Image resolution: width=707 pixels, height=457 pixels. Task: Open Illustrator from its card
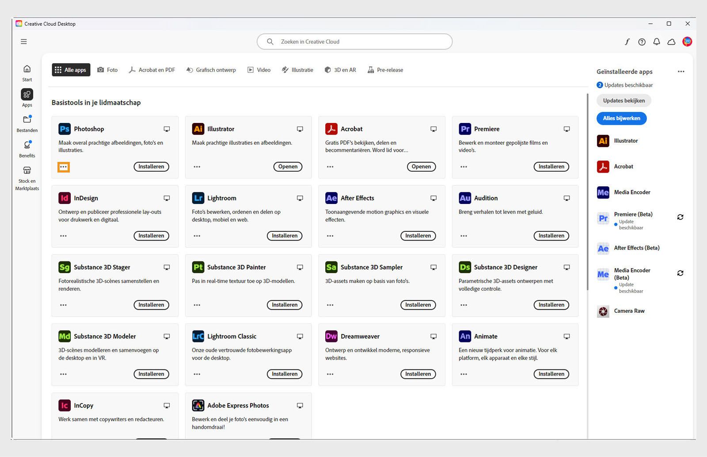click(288, 167)
